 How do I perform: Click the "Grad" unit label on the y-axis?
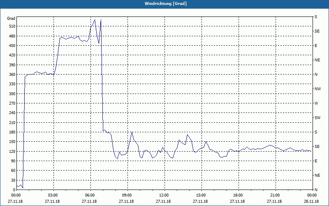(11, 19)
